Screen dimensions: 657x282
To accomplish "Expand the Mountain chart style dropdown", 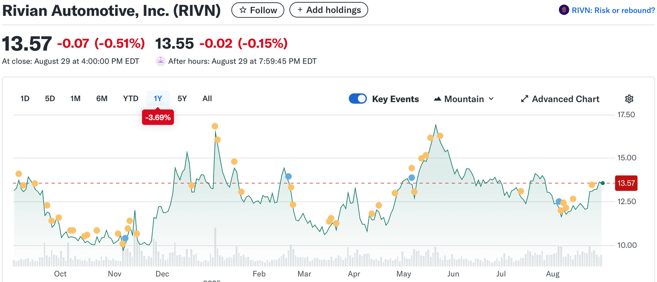I will point(491,99).
